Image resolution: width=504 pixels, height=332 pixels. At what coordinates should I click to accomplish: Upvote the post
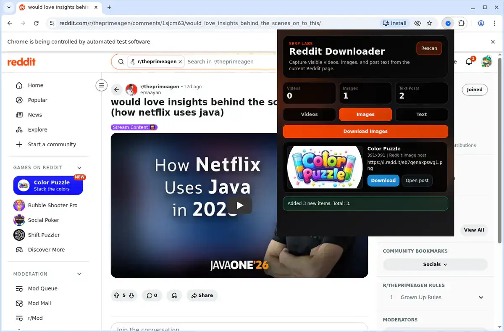point(117,295)
